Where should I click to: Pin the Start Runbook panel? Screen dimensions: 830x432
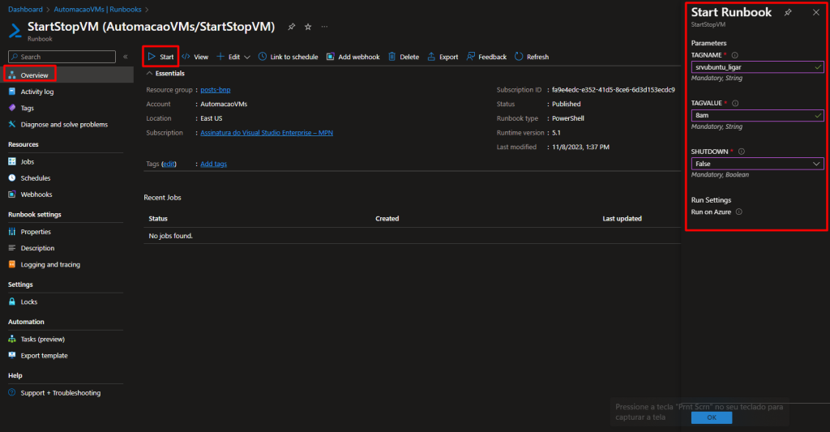coord(788,13)
